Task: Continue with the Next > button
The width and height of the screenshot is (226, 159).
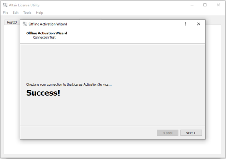Action: [x=191, y=133]
